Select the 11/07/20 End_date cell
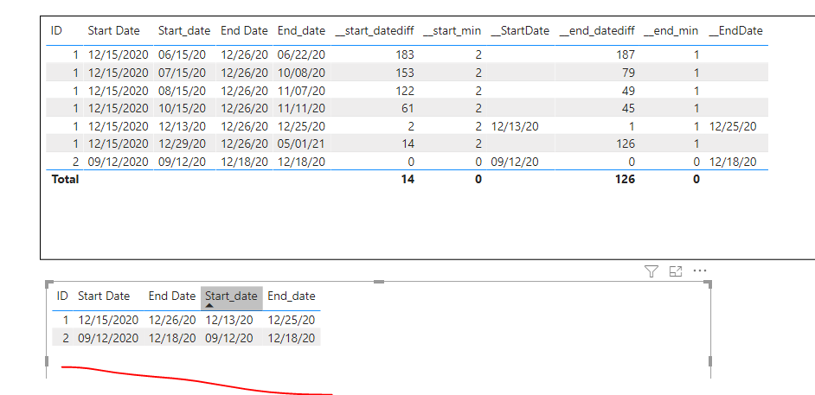 [x=301, y=91]
